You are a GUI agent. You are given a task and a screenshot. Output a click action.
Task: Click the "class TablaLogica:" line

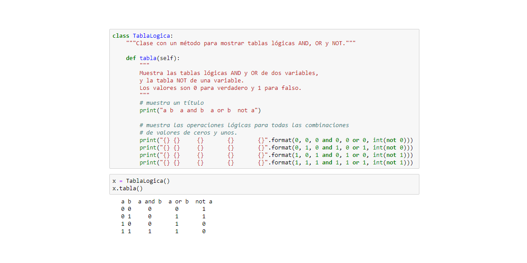(x=143, y=36)
